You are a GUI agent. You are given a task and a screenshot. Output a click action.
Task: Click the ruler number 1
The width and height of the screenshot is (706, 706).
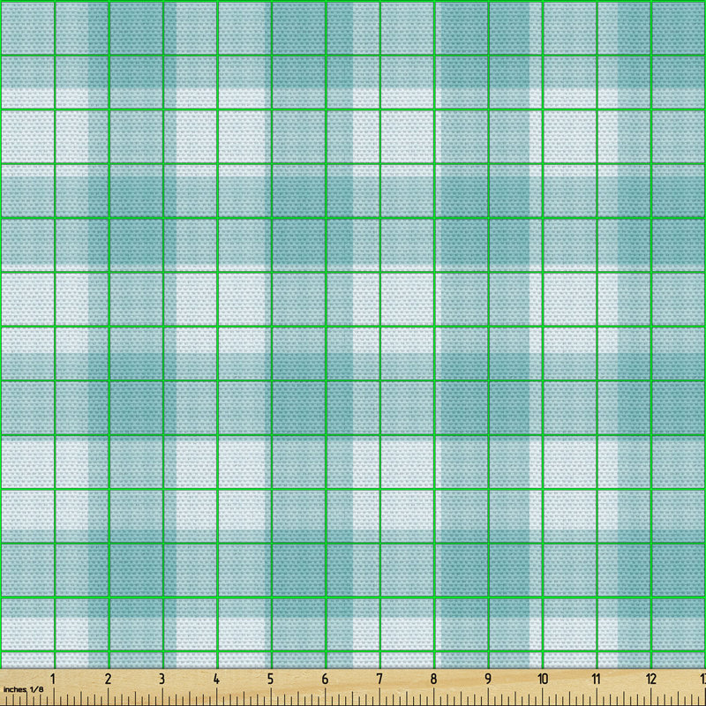click(x=53, y=679)
